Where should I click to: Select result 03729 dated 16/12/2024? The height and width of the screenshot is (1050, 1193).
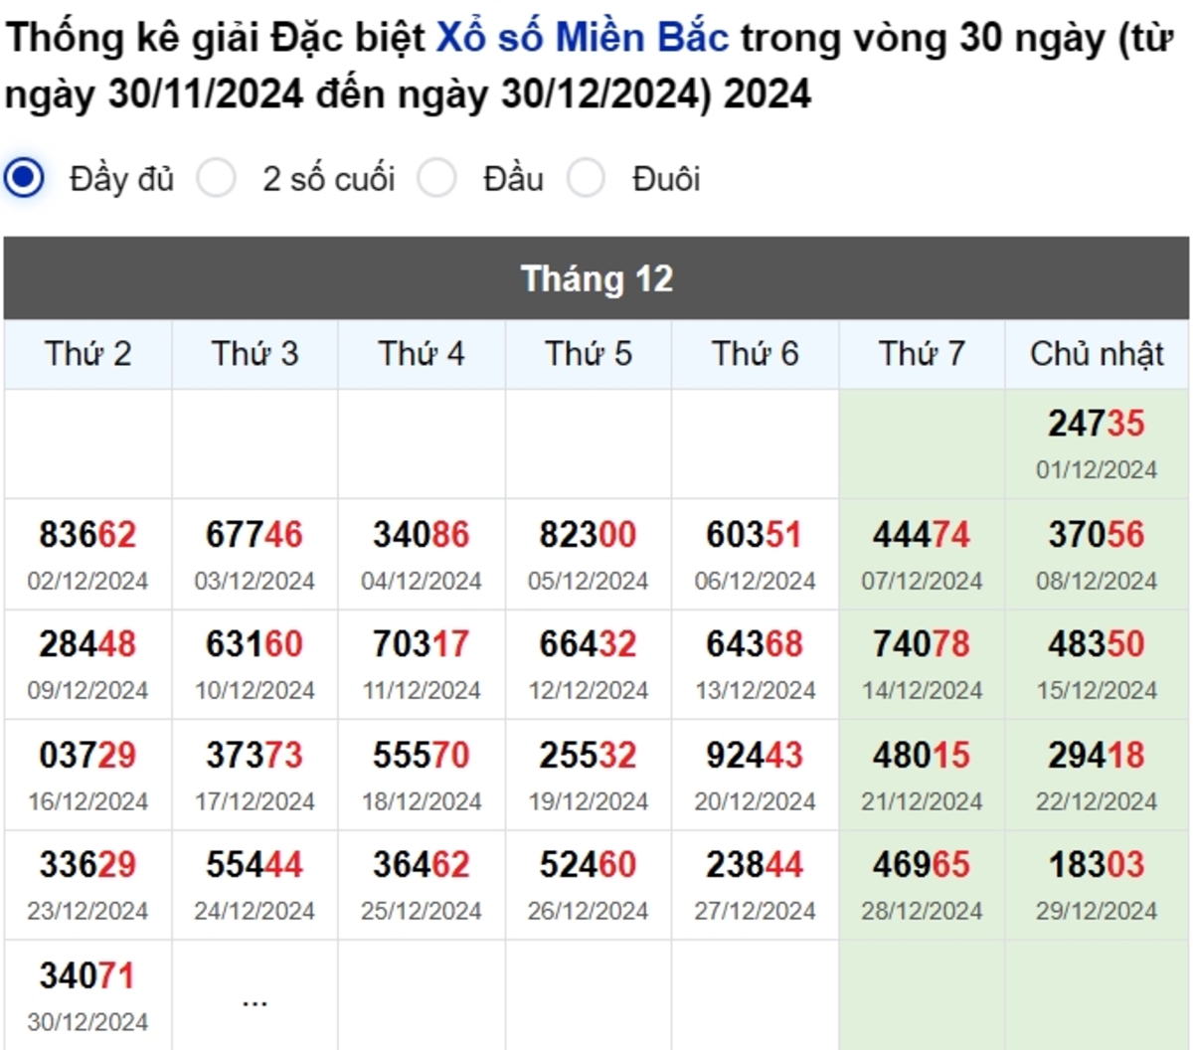click(x=87, y=755)
